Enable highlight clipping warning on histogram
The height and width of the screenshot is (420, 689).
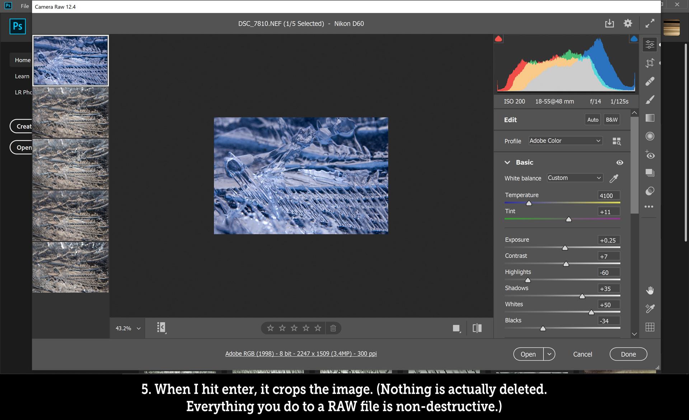(634, 38)
